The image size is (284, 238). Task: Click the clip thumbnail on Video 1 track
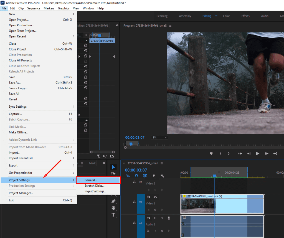tap(198, 206)
